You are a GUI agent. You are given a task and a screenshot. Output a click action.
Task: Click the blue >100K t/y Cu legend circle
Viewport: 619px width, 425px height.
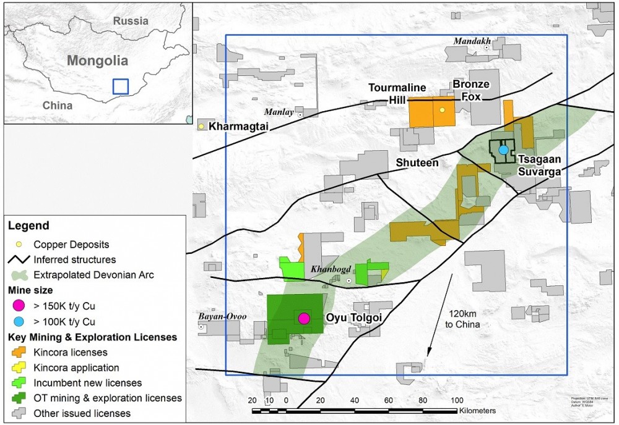[19, 321]
